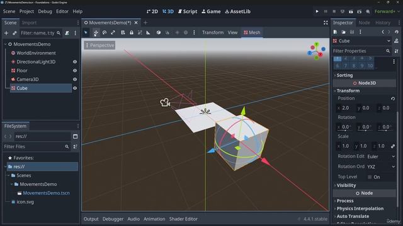Activate the Move Mode tool
Screen dimensions: 403x226
pos(96,33)
